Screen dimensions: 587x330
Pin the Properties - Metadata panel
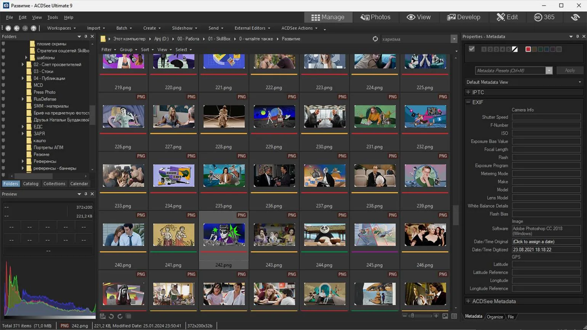577,37
